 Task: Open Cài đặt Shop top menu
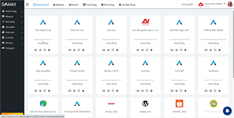[x=127, y=5]
